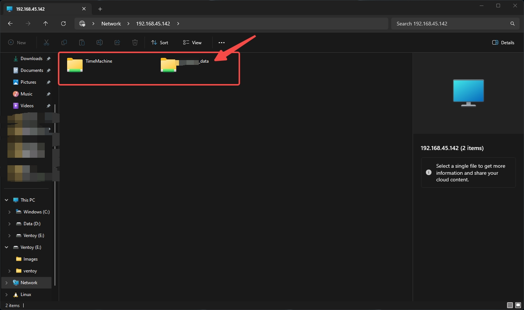Switch to details list view icon

click(x=510, y=305)
